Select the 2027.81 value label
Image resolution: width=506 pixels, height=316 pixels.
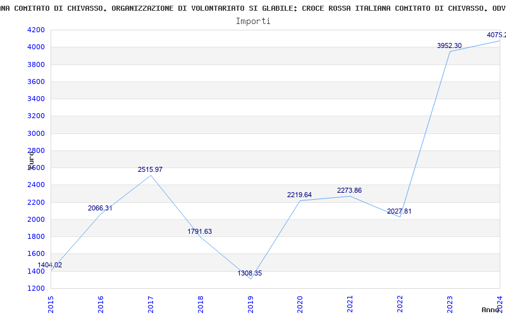[400, 212]
